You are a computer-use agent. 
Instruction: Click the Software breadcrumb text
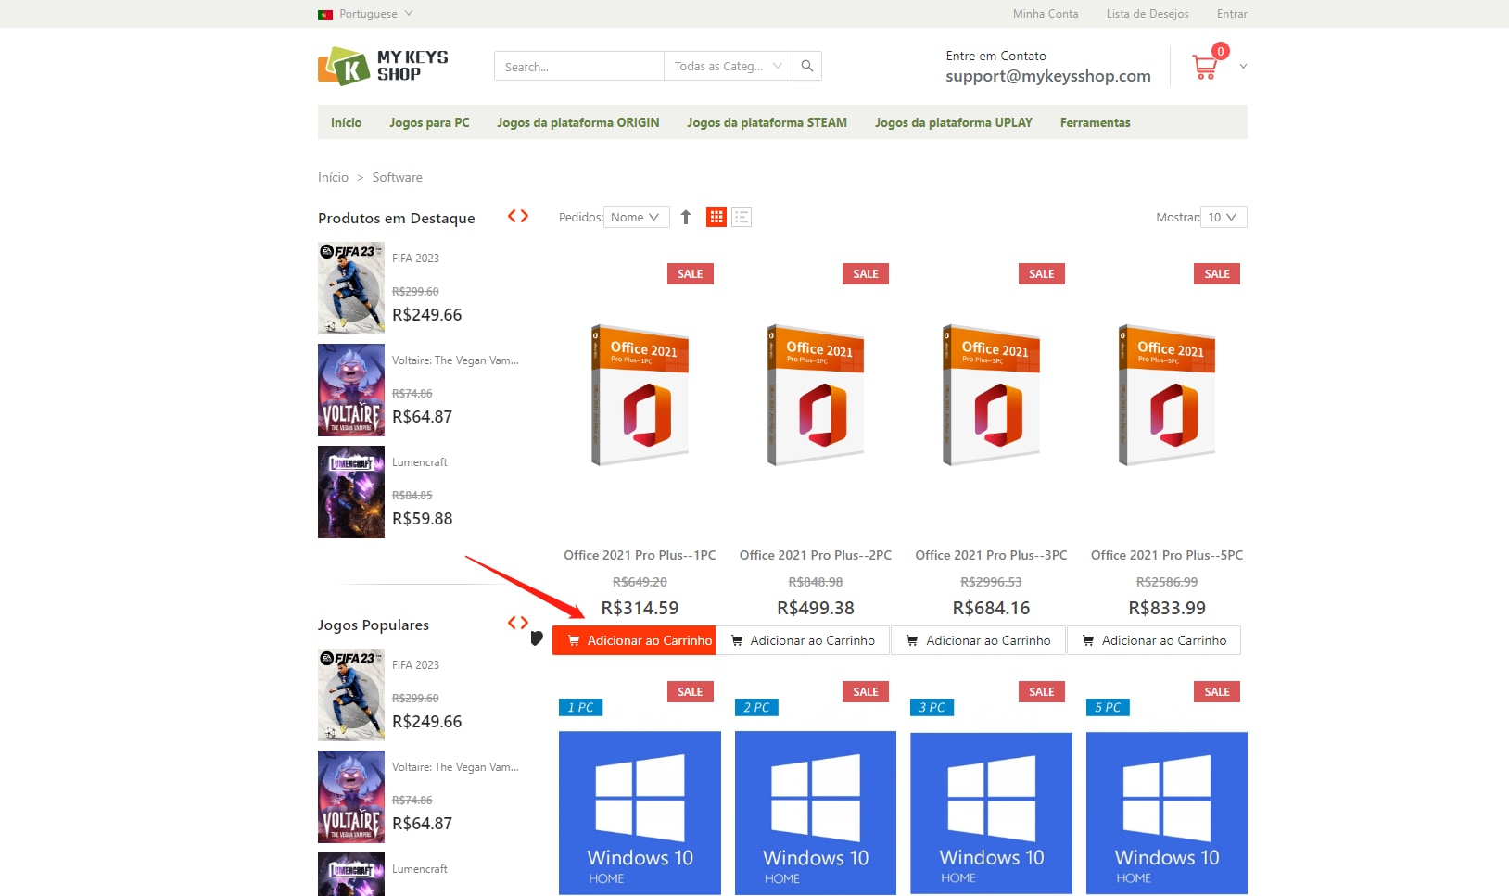(x=398, y=177)
